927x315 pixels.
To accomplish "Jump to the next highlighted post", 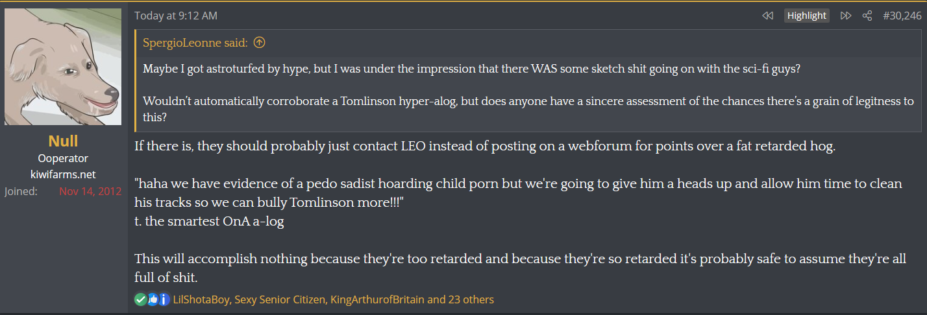I will [846, 16].
